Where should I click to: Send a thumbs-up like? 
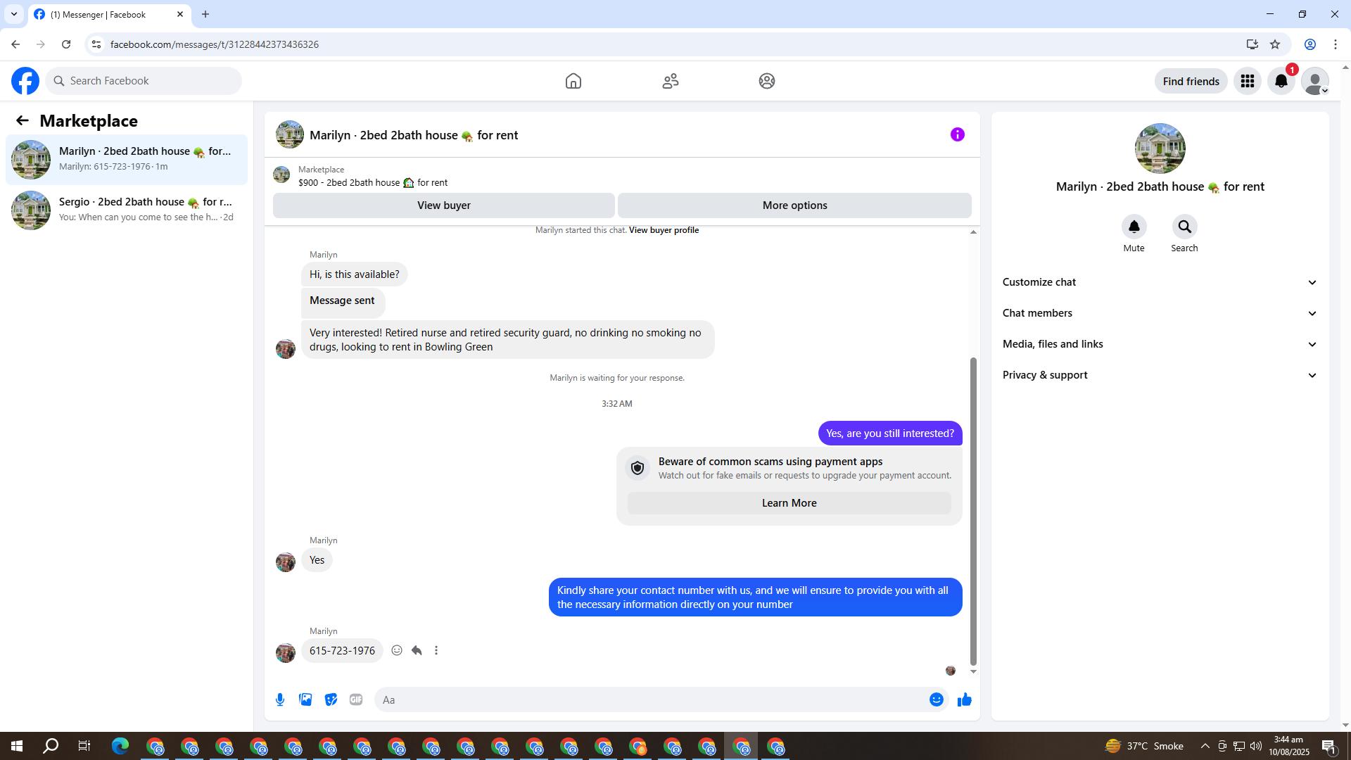pyautogui.click(x=964, y=699)
